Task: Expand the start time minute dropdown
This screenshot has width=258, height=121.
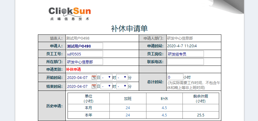Action: pyautogui.click(x=122, y=77)
